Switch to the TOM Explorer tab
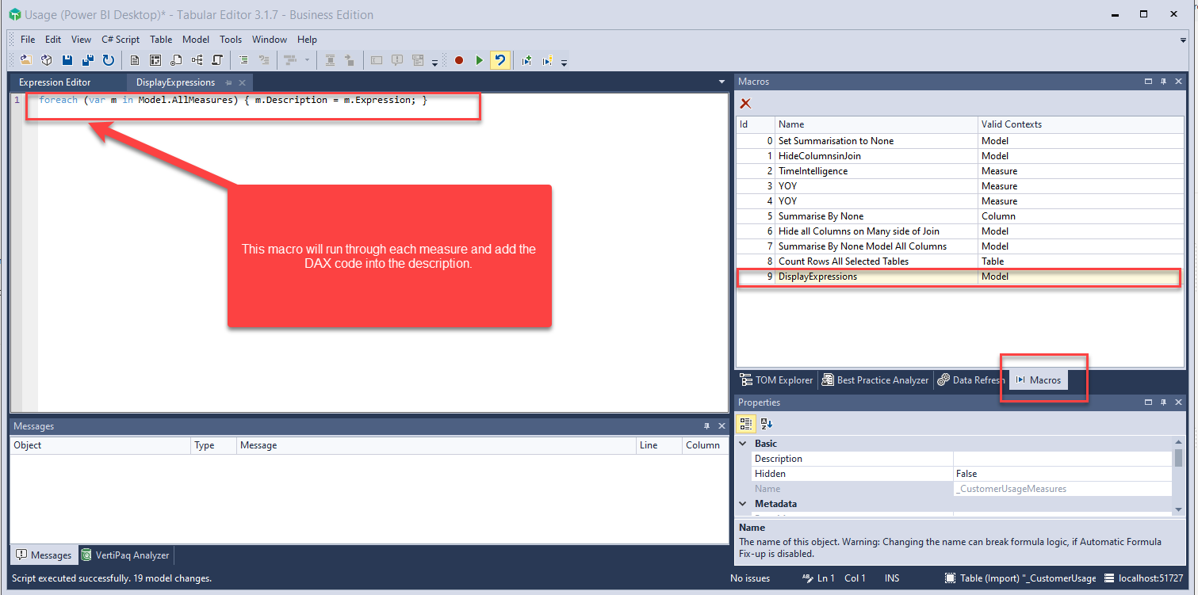The width and height of the screenshot is (1198, 595). 776,380
